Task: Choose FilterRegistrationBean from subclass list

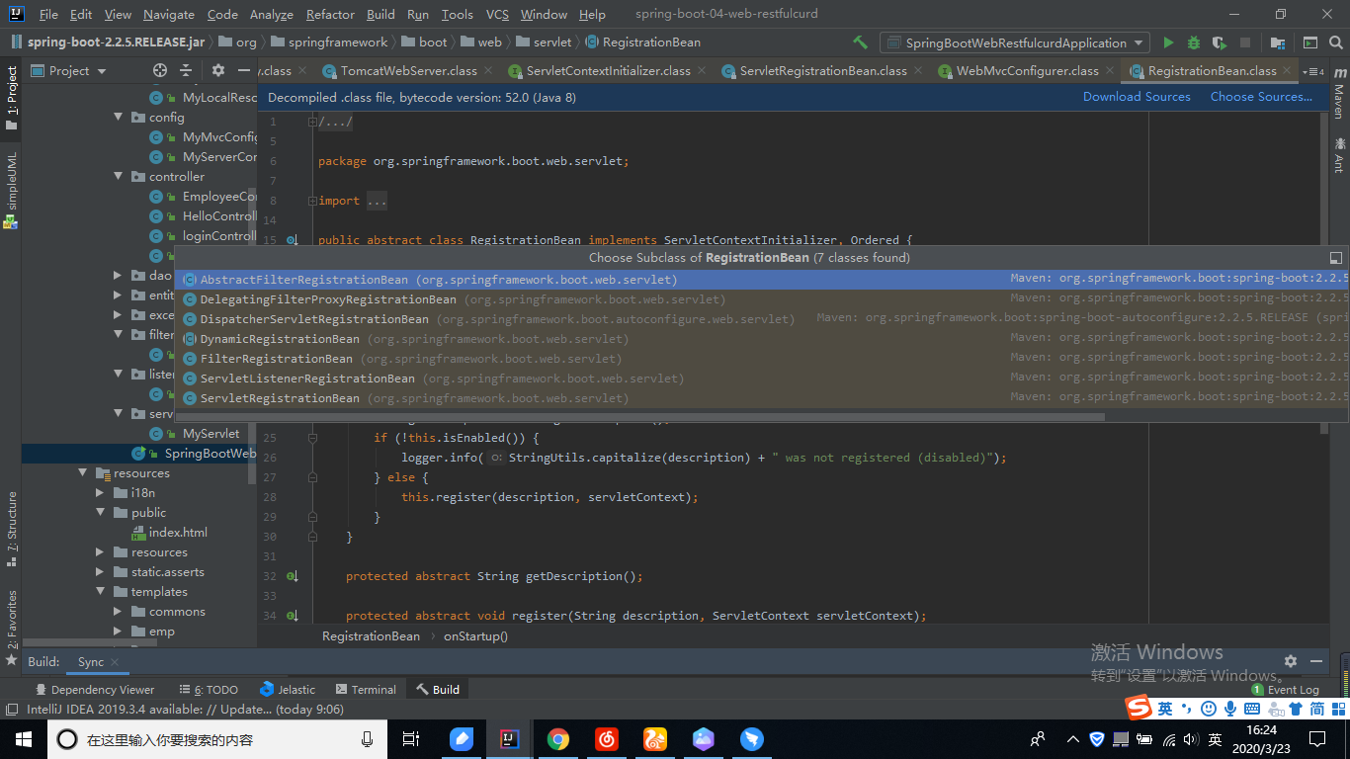Action: [x=277, y=359]
